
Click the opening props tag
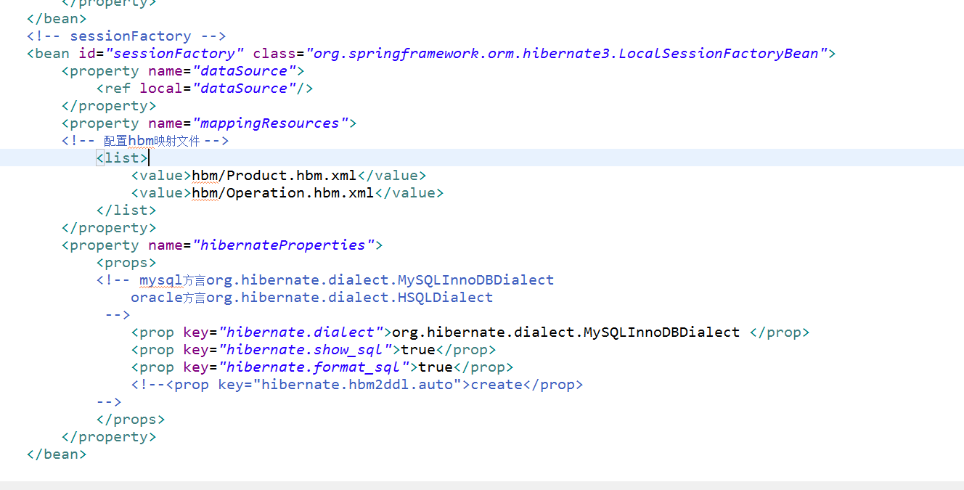(126, 262)
